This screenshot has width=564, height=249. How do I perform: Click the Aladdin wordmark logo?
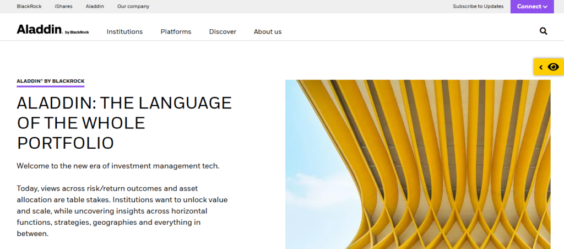39,30
